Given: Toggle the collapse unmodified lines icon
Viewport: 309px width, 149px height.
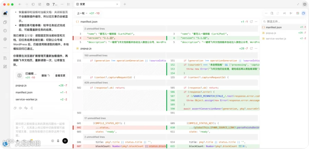Looking at the screenshot, I should pos(291,13).
